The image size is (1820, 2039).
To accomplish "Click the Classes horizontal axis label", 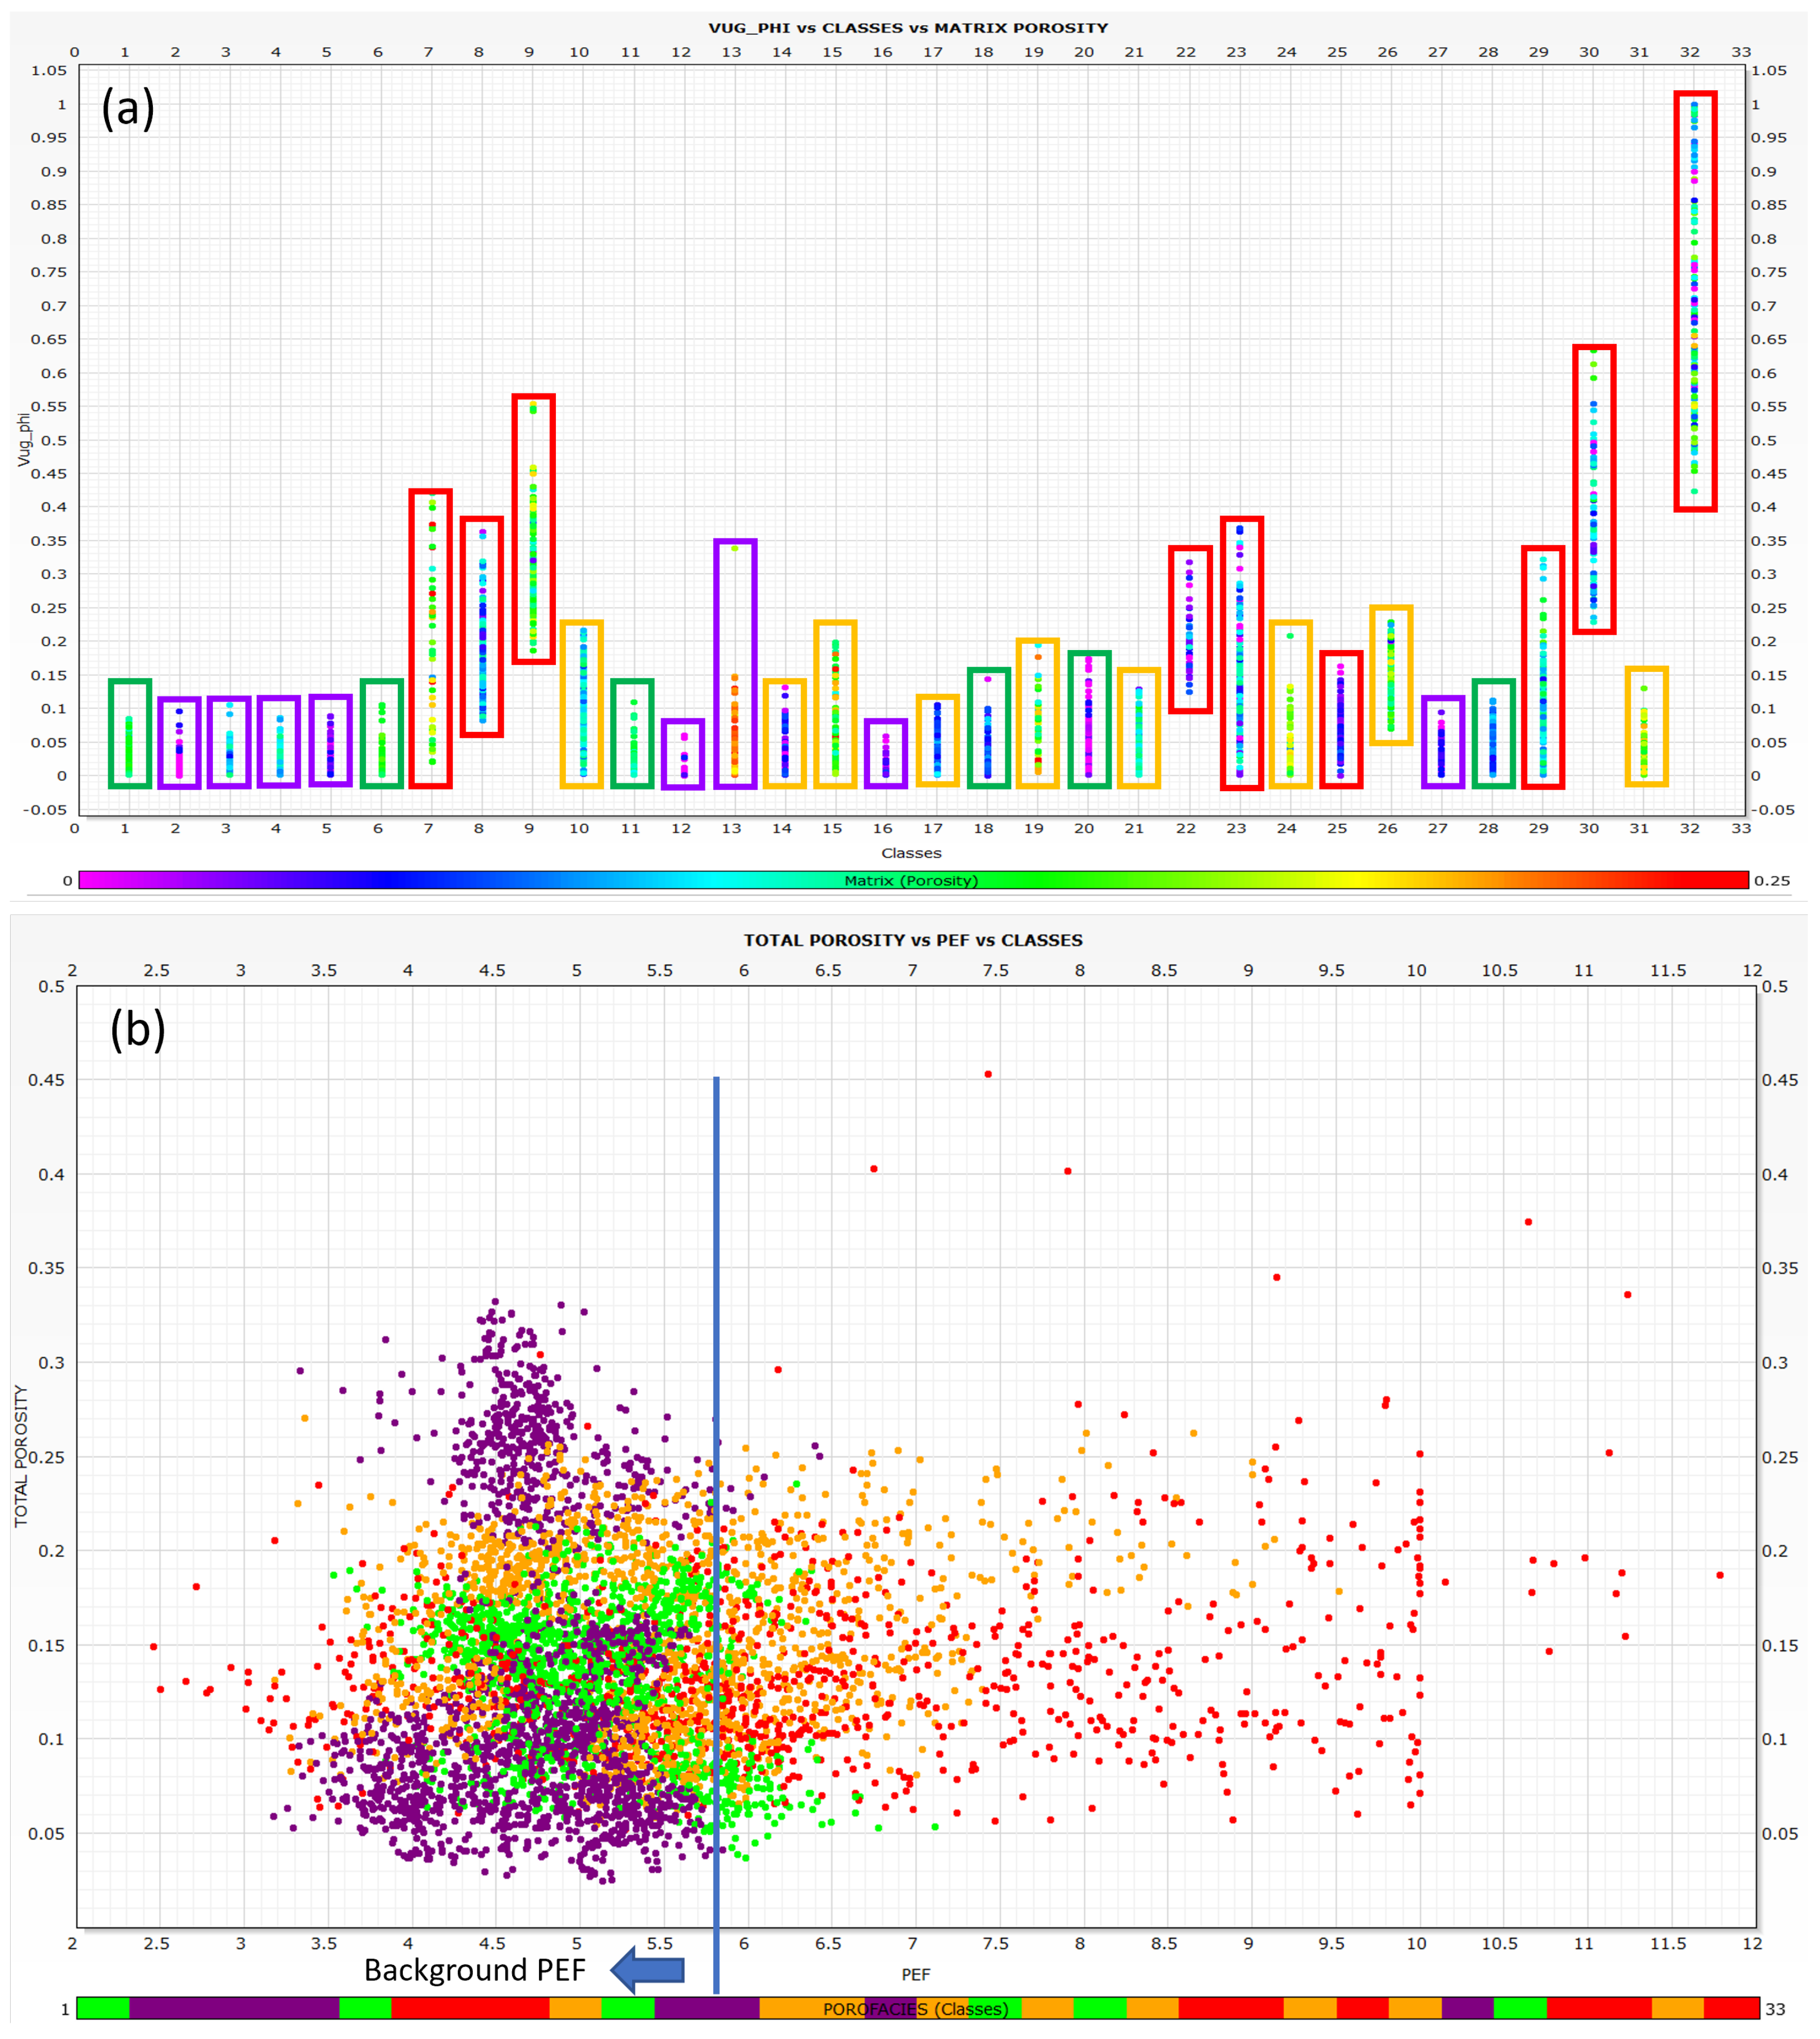I will click(x=911, y=853).
